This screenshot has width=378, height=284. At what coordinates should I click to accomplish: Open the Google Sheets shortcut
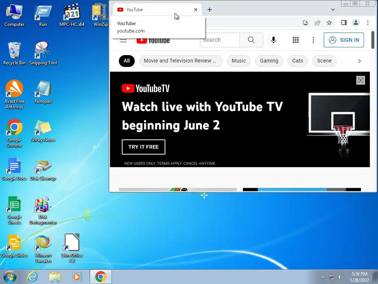(14, 210)
